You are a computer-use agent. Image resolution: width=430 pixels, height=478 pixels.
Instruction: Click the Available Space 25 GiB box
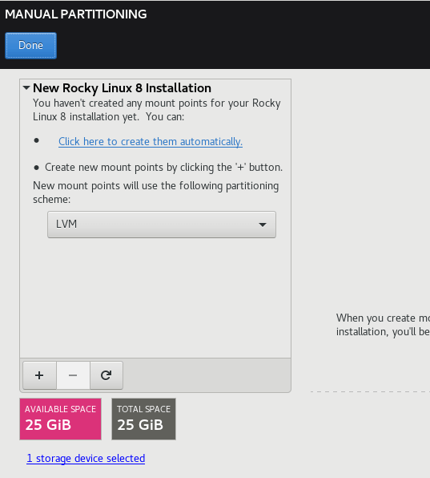(x=61, y=419)
